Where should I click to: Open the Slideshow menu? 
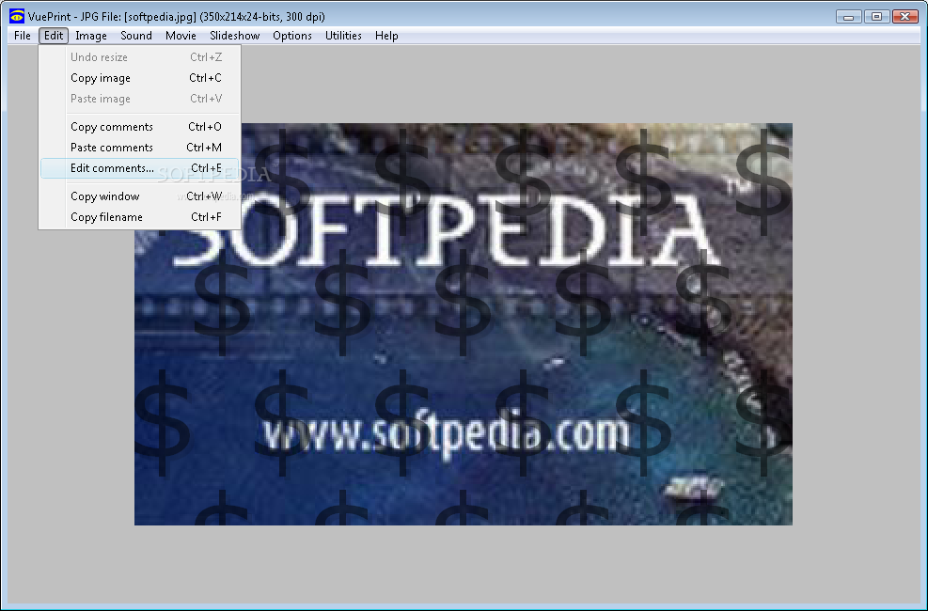pos(234,36)
